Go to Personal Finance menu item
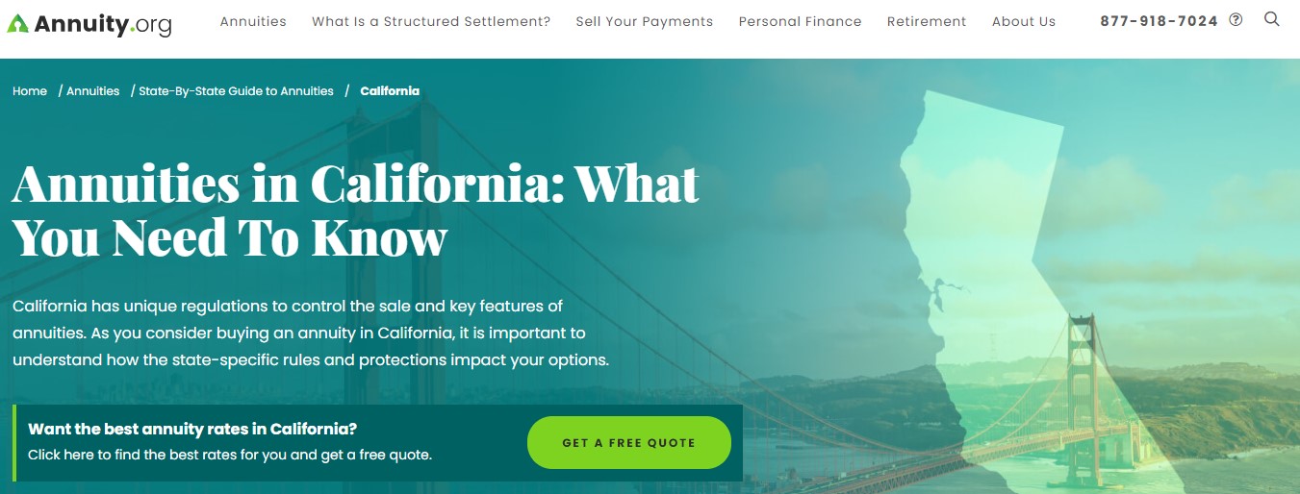 (x=800, y=21)
